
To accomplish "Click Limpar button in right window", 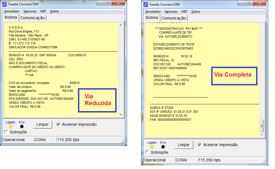I will pyautogui.click(x=184, y=145).
